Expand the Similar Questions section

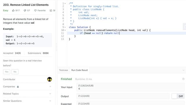pos(50,101)
